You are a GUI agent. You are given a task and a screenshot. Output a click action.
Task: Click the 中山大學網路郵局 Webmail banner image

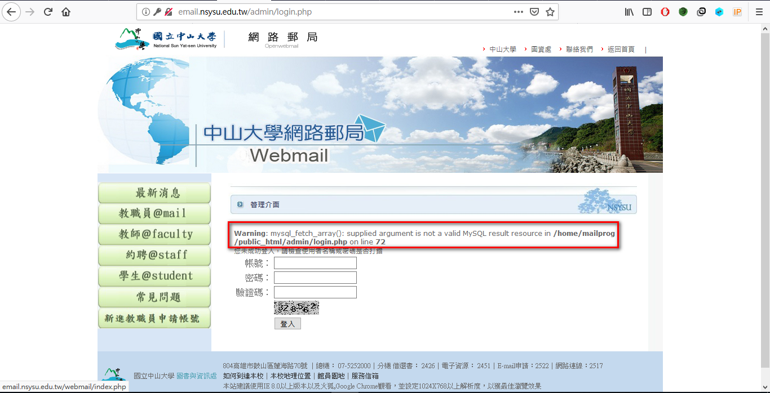[380, 114]
